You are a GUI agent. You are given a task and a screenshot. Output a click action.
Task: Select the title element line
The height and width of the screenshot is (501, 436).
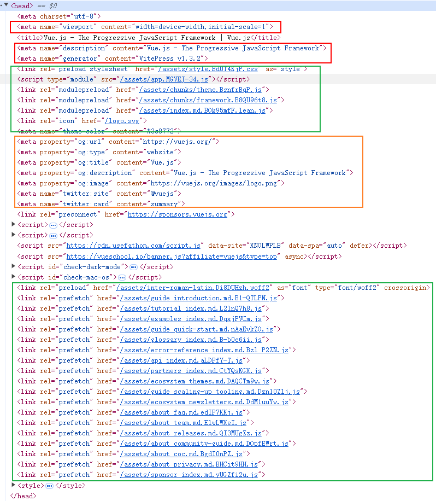click(x=149, y=38)
